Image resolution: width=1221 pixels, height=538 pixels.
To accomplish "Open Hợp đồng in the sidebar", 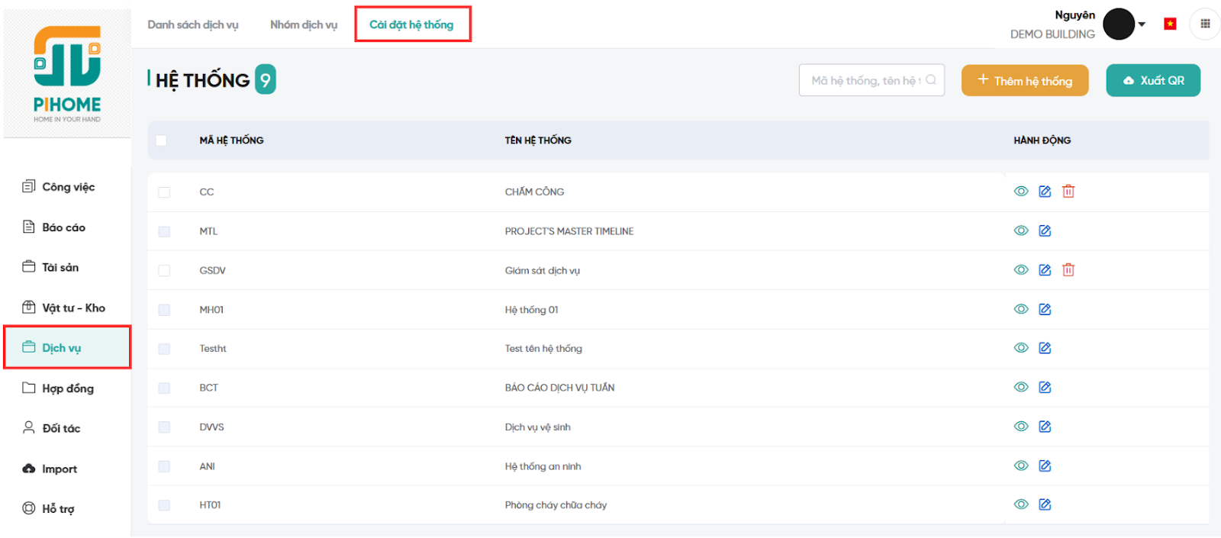I will 67,388.
